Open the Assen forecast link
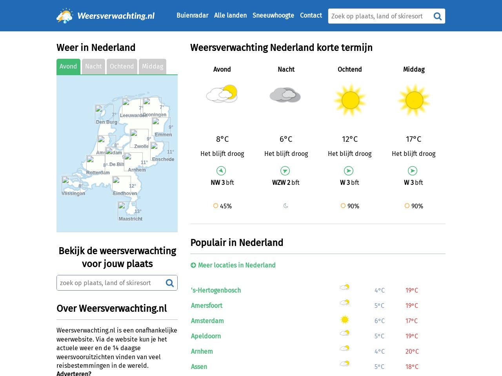The height and width of the screenshot is (376, 502). tap(199, 367)
